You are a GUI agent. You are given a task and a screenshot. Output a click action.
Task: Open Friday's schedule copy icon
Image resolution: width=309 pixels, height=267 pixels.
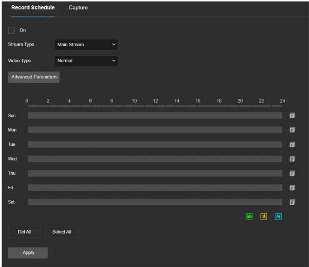292,188
